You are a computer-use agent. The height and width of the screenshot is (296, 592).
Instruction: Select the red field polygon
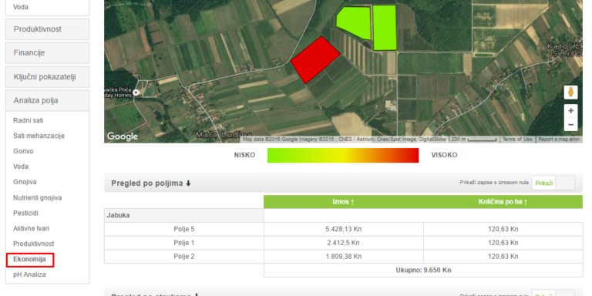tap(315, 59)
